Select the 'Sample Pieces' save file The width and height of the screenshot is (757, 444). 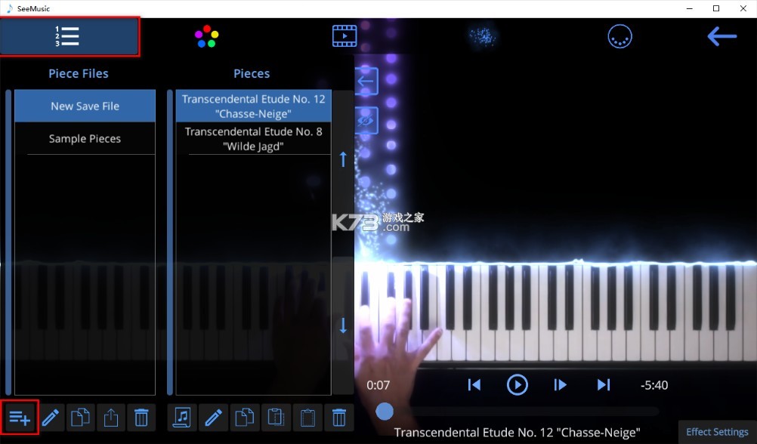pos(85,138)
